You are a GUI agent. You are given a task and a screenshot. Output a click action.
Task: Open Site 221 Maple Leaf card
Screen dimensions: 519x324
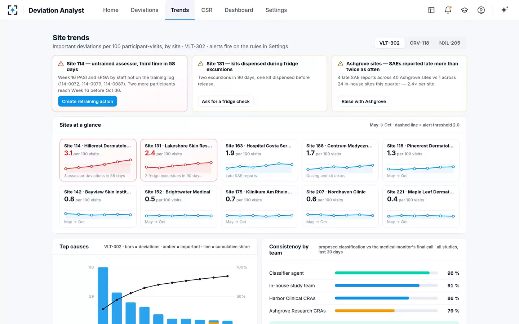(421, 206)
